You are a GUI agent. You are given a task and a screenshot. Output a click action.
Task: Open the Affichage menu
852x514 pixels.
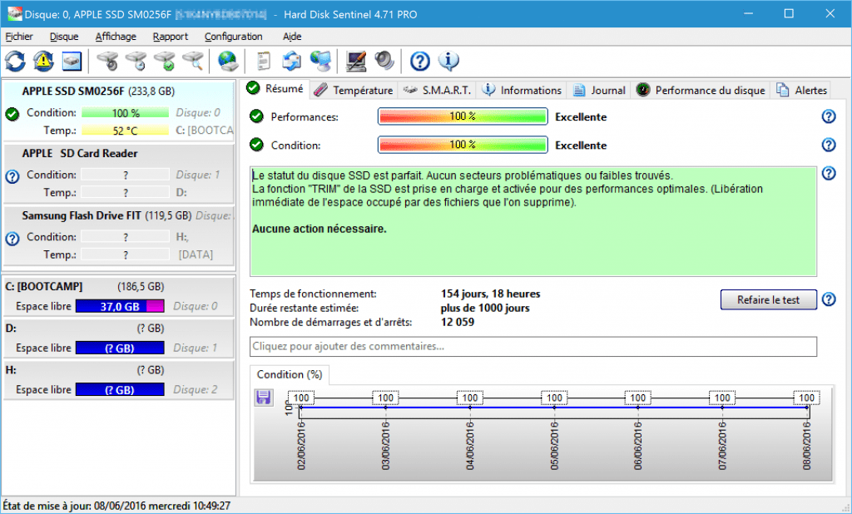tap(116, 37)
